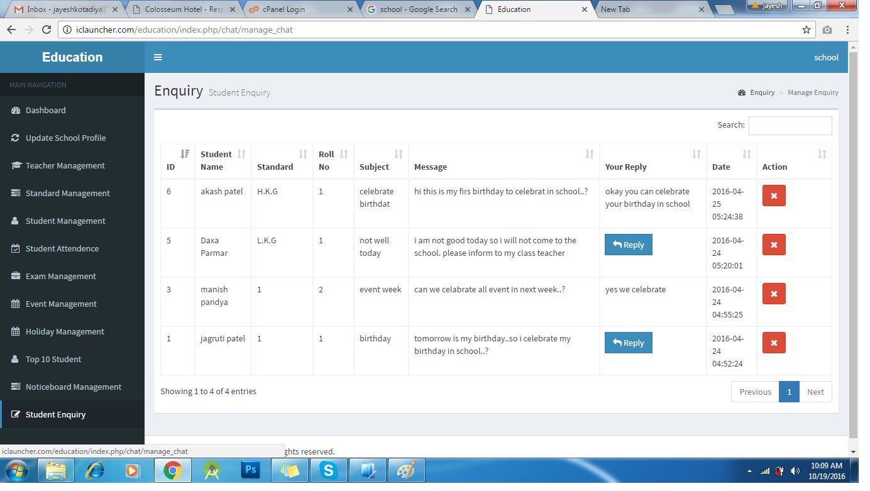The width and height of the screenshot is (870, 491).
Task: Delete the Daxa Parmar enquiry
Action: 774,245
